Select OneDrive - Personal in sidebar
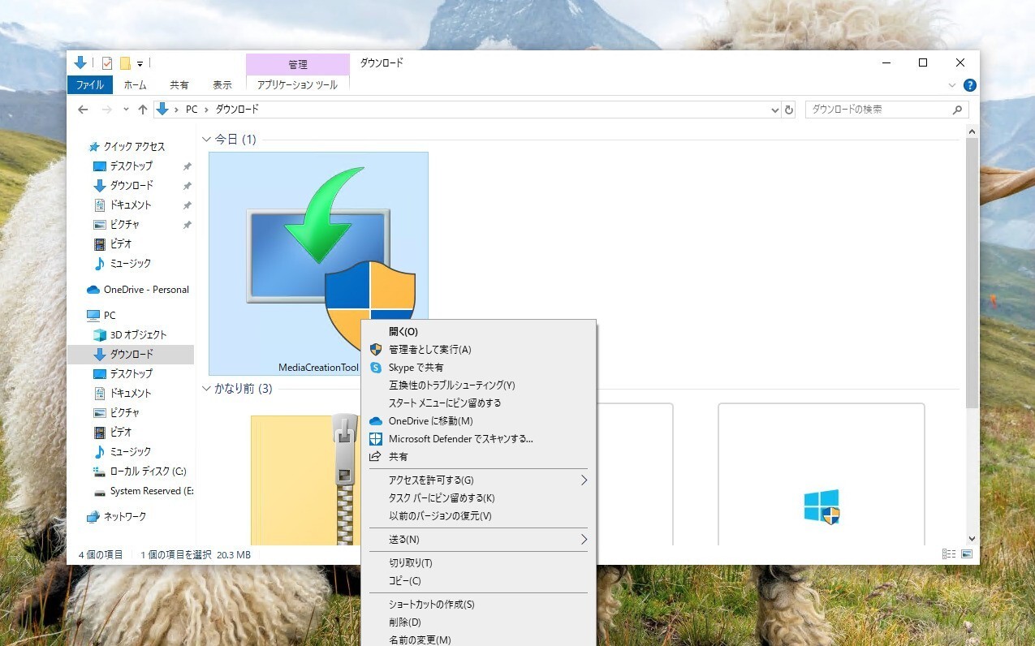 pyautogui.click(x=146, y=290)
